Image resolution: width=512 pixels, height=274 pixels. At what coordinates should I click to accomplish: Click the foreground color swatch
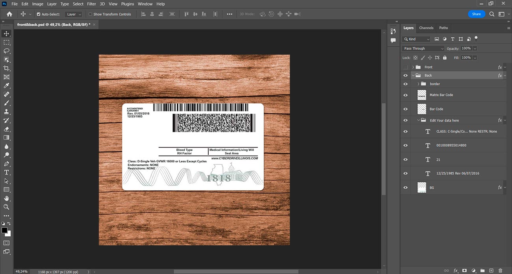pyautogui.click(x=4, y=230)
